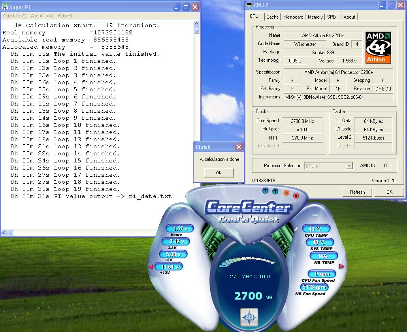This screenshot has width=407, height=332.
Task: Click the Super PI horizontal scrollbar thumb
Action: click(11, 233)
